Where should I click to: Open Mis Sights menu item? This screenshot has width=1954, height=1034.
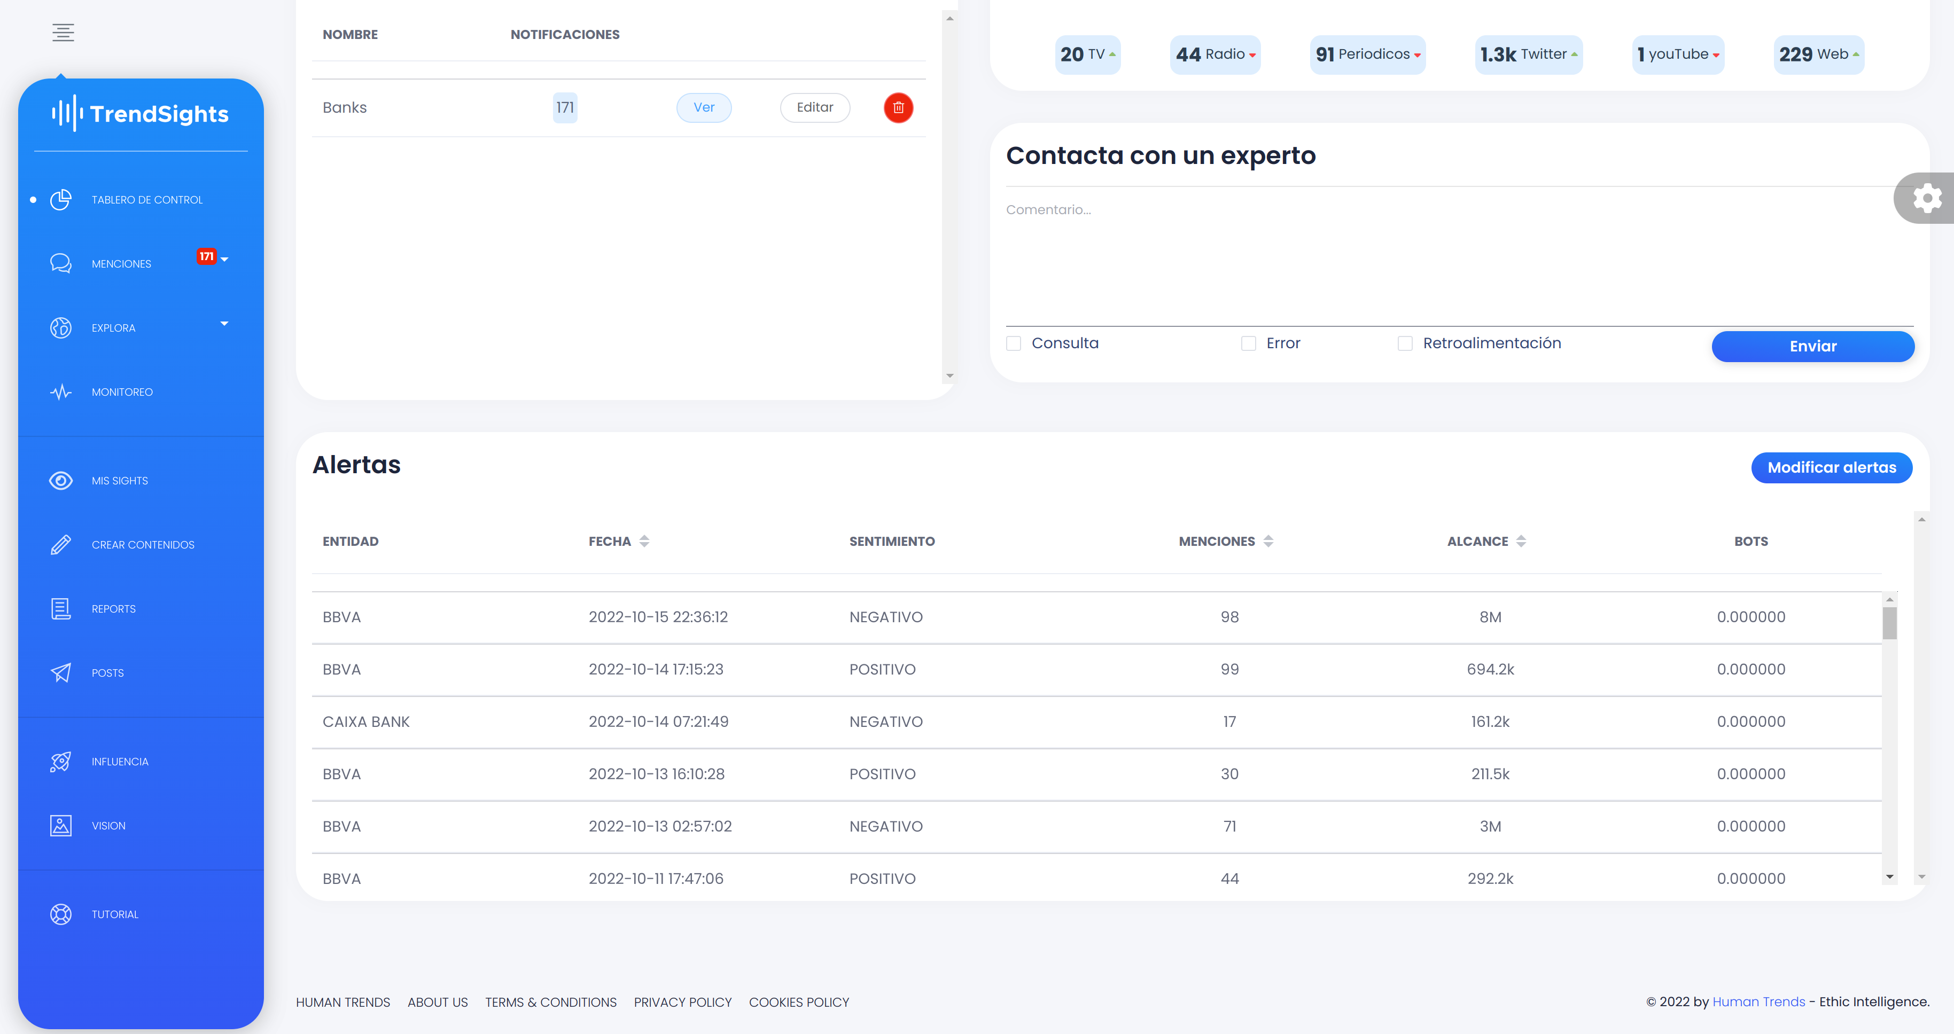[x=120, y=481]
